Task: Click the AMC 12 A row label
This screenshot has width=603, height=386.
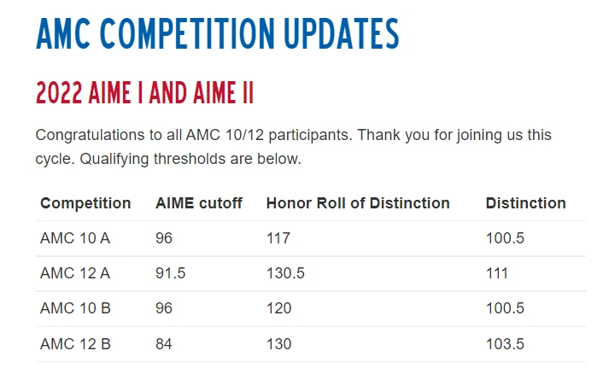Action: [x=75, y=273]
